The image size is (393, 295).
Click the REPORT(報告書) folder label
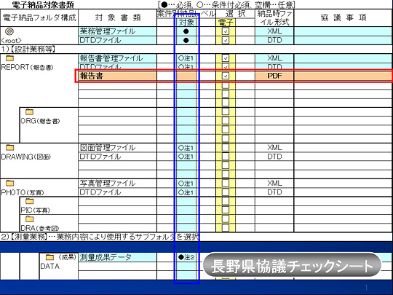[28, 67]
